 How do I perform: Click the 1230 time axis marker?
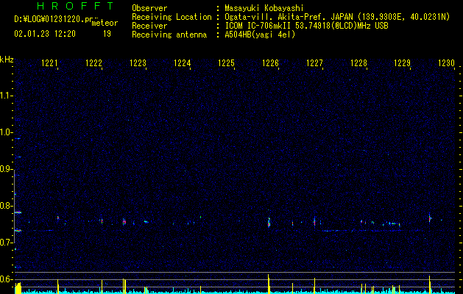pos(446,63)
